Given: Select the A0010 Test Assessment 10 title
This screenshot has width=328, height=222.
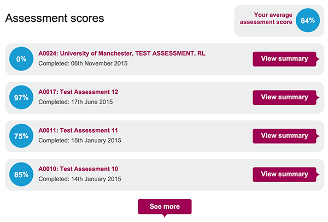Looking at the screenshot, I should point(78,169).
